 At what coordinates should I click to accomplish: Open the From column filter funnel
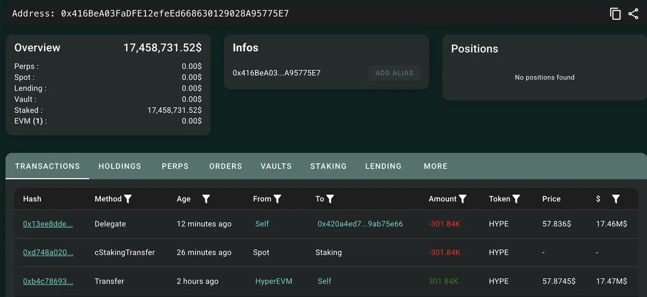tap(277, 199)
